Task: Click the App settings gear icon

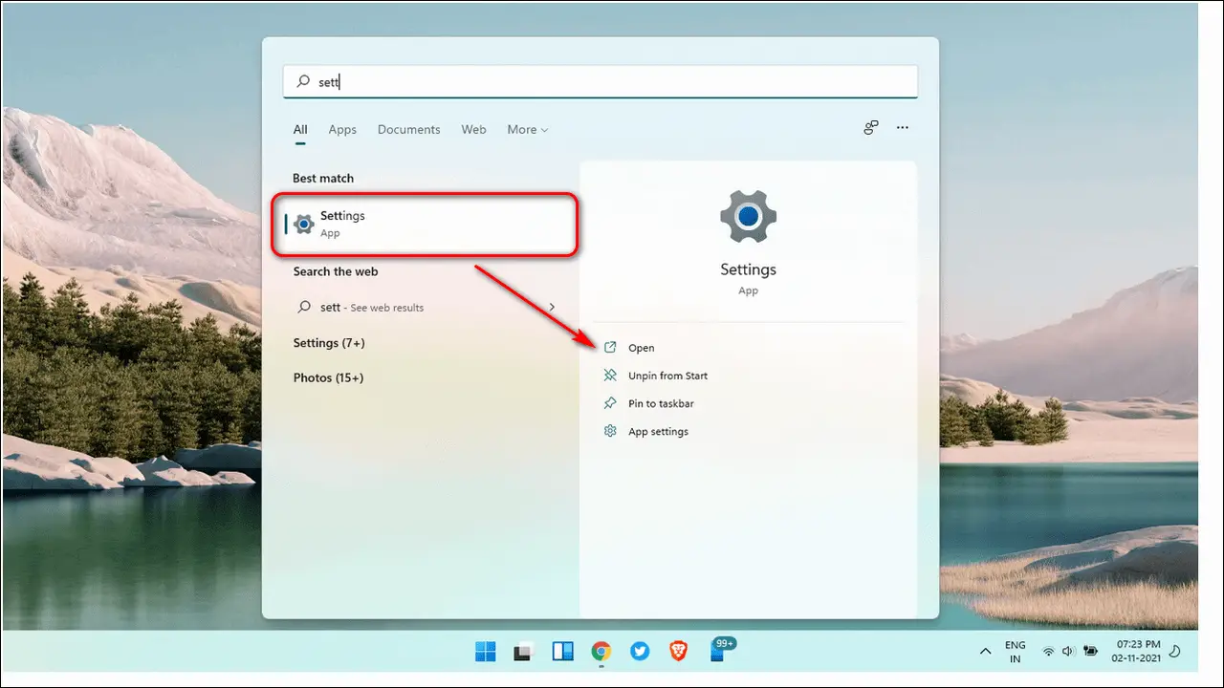Action: (610, 431)
